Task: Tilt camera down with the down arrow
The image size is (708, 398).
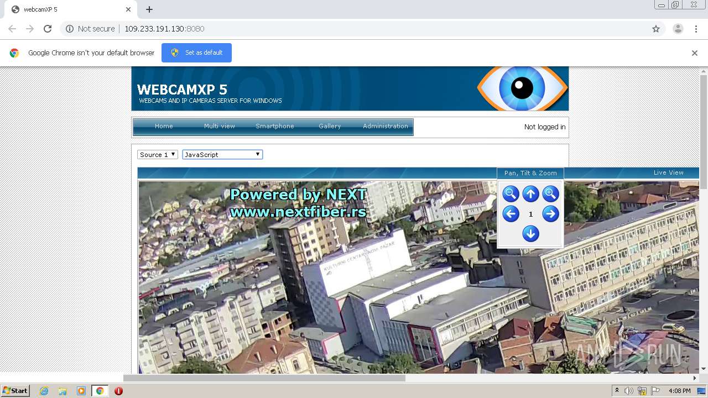Action: tap(530, 234)
